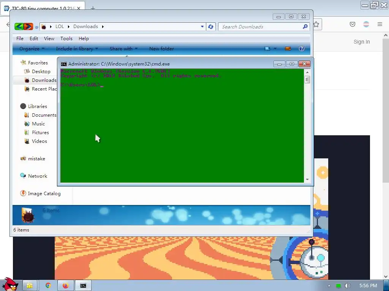Click the green Back arrow in Explorer
389x291 pixels.
click(x=19, y=27)
